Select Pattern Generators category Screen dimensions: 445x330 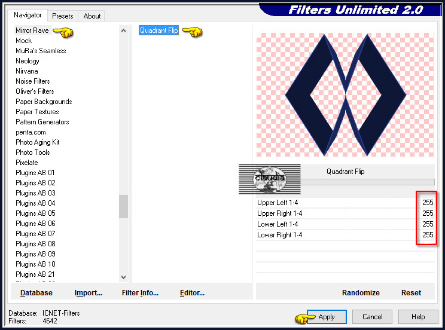(42, 122)
